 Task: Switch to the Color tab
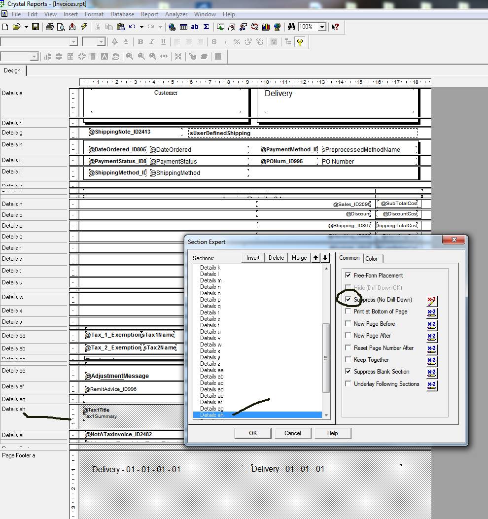coord(372,259)
